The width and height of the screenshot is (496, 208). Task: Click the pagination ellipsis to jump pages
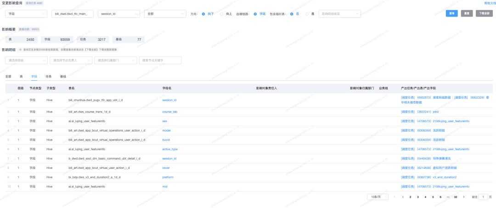[x=448, y=197]
